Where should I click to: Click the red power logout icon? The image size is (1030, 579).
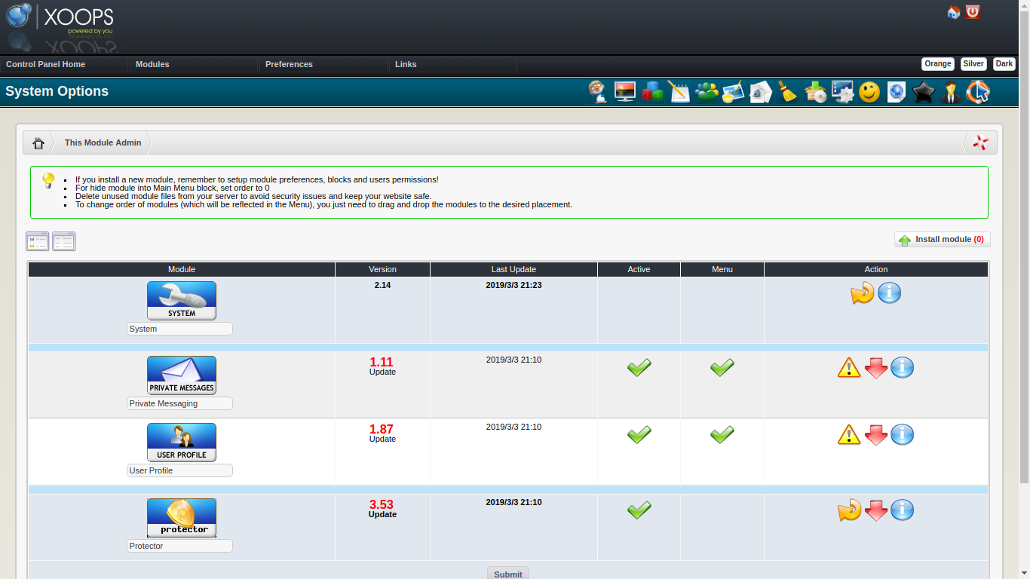point(973,12)
